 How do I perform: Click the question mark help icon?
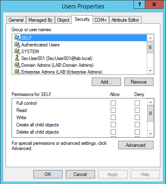coord(140,5)
